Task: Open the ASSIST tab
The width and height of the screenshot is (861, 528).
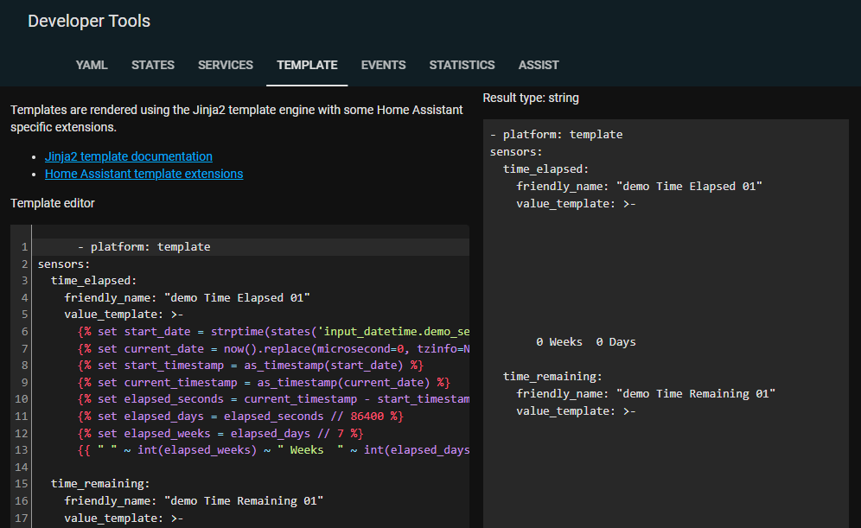Action: coord(539,65)
